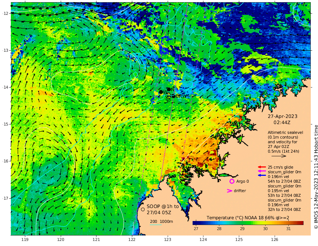Click the black dot marker beside BRW
Screen dimensions: 318x246
[x=173, y=96]
